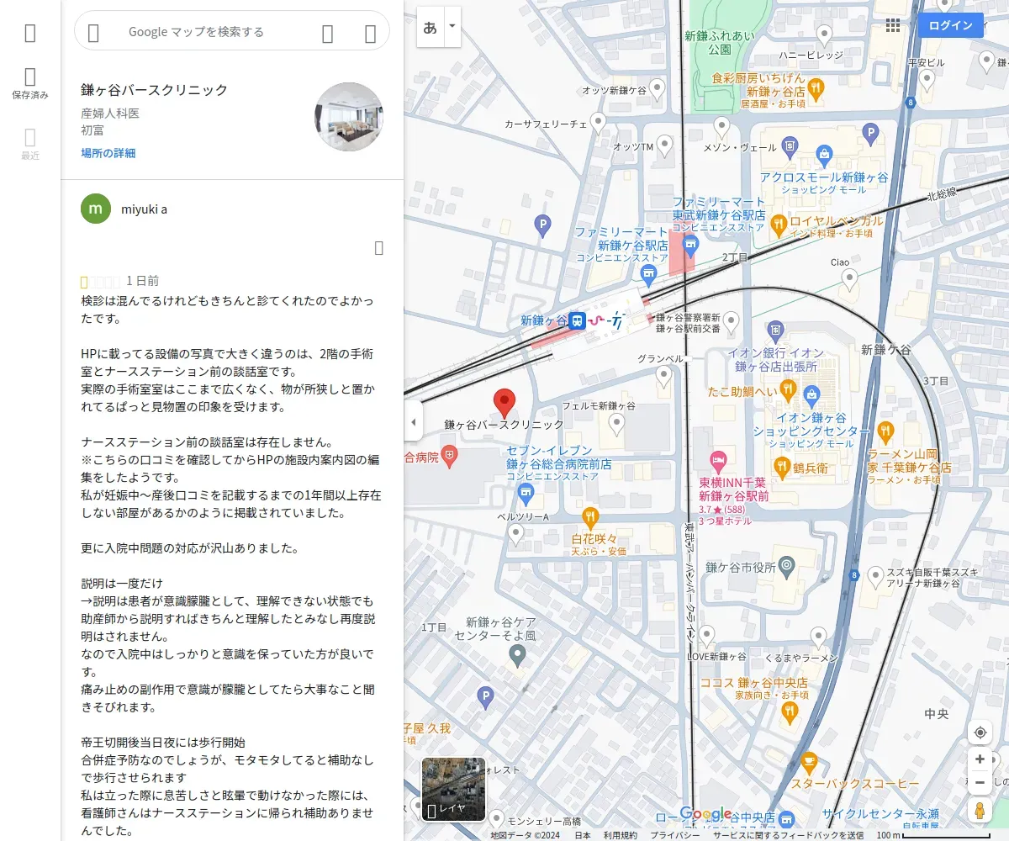Expand the input method dropdown arrow

452,27
